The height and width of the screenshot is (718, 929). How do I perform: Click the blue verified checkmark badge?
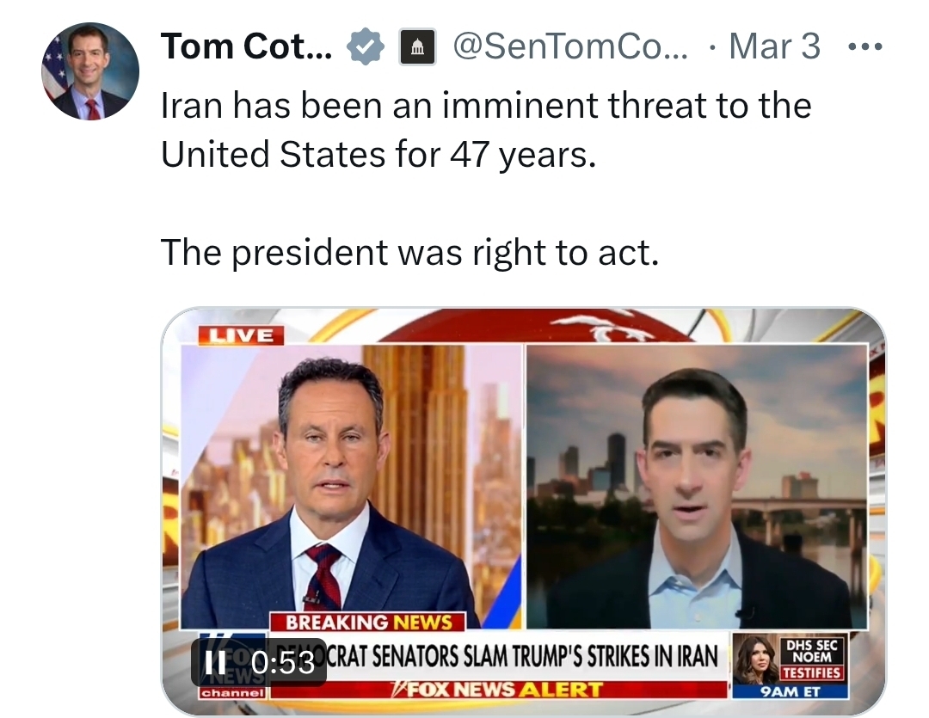[365, 46]
